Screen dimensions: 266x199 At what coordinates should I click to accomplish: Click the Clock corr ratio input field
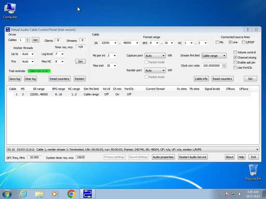pyautogui.click(x=211, y=66)
